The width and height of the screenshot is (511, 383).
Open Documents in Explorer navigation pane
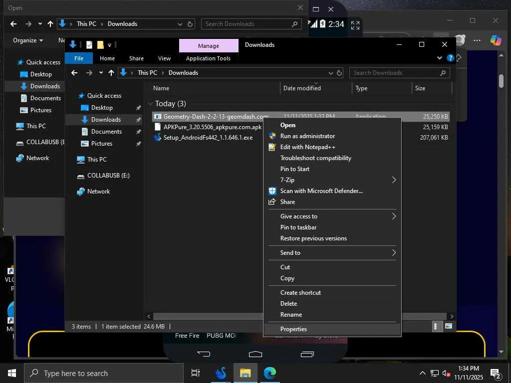[x=106, y=132]
